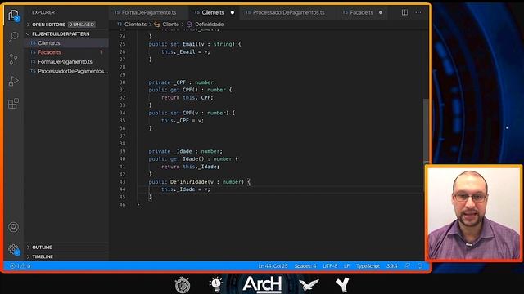Switch to the Cliente.ts editor tab
This screenshot has width=524, height=294.
(x=213, y=12)
